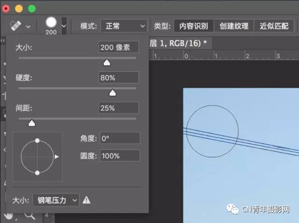
Task: Click the 间距 spacing slider handle
Action: [x=31, y=123]
